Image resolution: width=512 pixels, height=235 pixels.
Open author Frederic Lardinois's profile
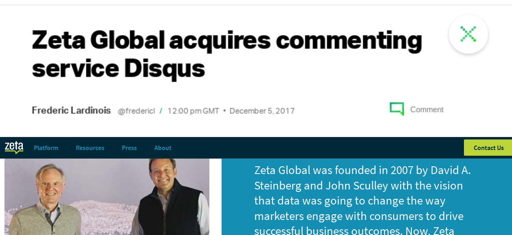tap(71, 111)
